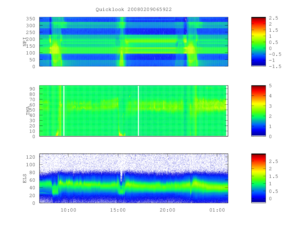304x228 pixels.
Task: Click the 01:00 time axis label
Action: (x=217, y=210)
